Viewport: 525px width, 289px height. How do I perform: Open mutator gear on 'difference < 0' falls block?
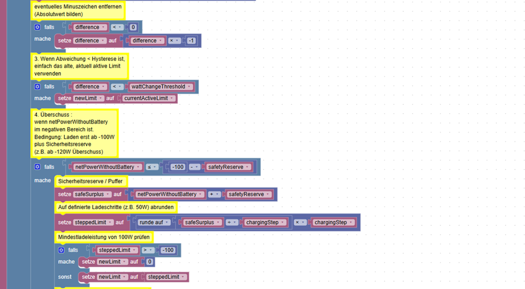coord(37,27)
